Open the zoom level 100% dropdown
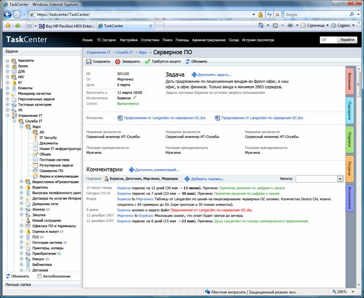The width and height of the screenshot is (364, 298). pyautogui.click(x=353, y=292)
